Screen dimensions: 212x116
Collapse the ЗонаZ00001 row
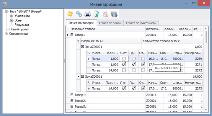82,47
